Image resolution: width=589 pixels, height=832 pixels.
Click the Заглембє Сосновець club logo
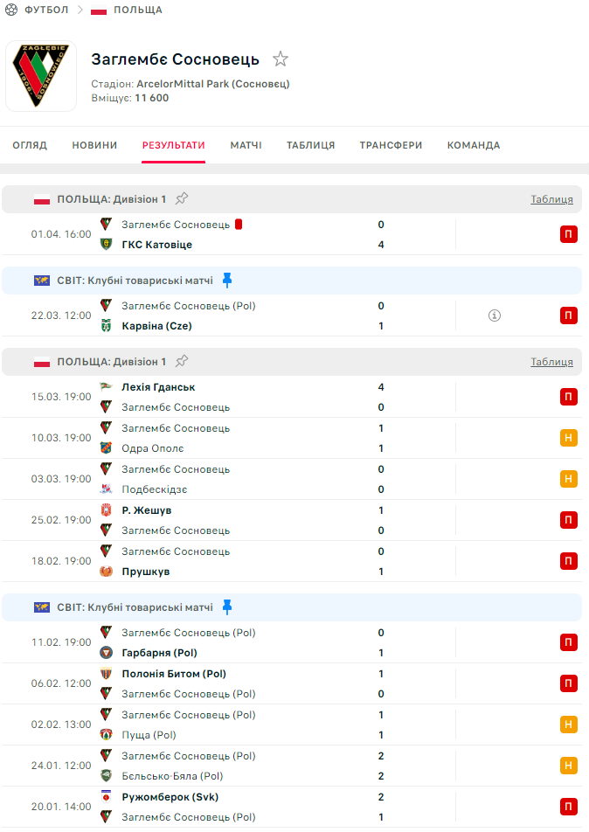(x=40, y=76)
